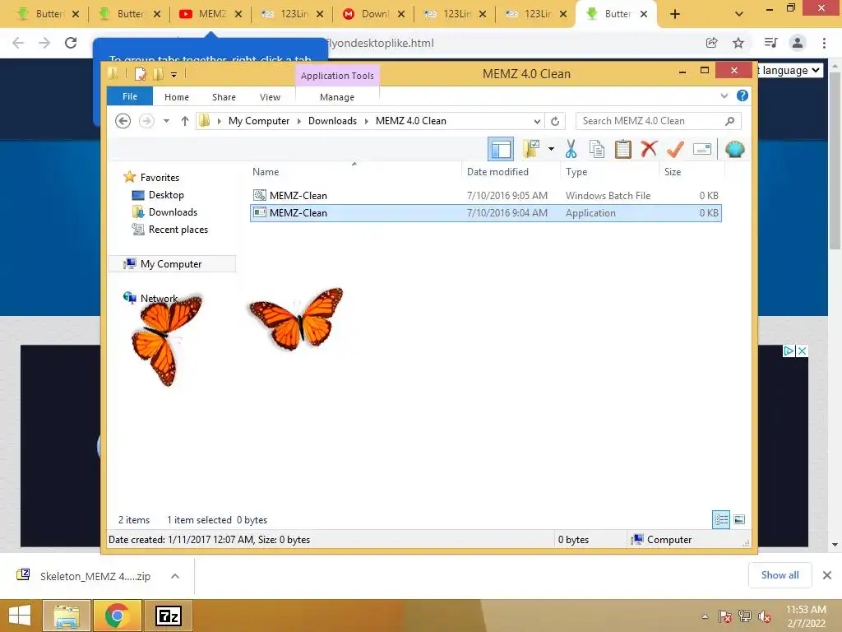
Task: Switch to the YouTube MEMZ browser tab
Action: pos(210,14)
